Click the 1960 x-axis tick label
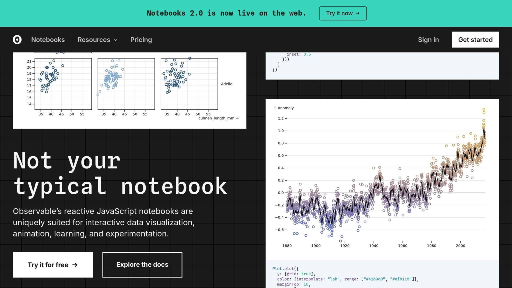 click(x=403, y=246)
